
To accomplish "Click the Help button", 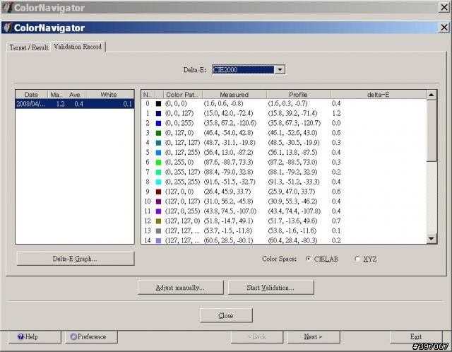I will pos(35,336).
